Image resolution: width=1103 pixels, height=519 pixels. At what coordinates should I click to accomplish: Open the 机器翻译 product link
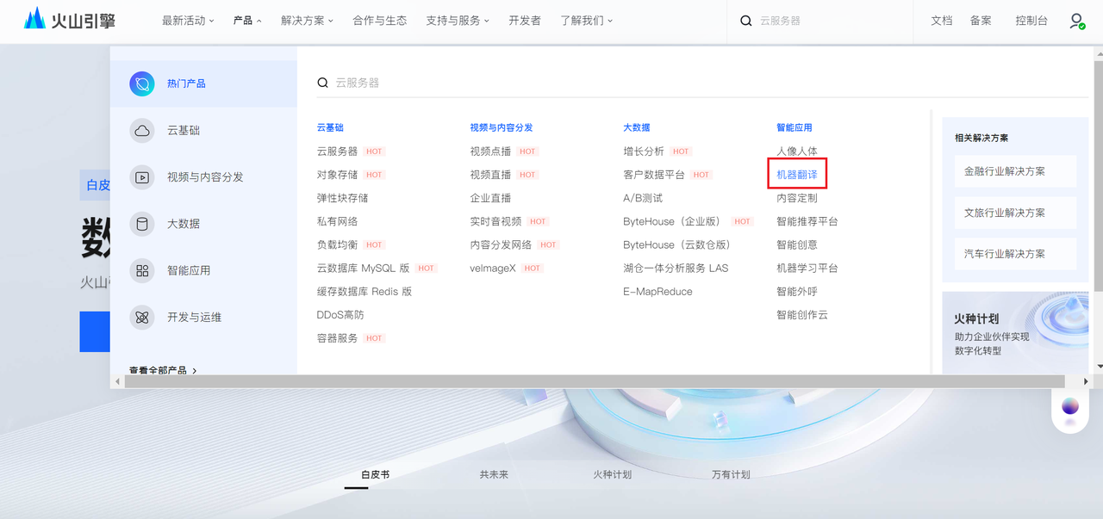797,175
